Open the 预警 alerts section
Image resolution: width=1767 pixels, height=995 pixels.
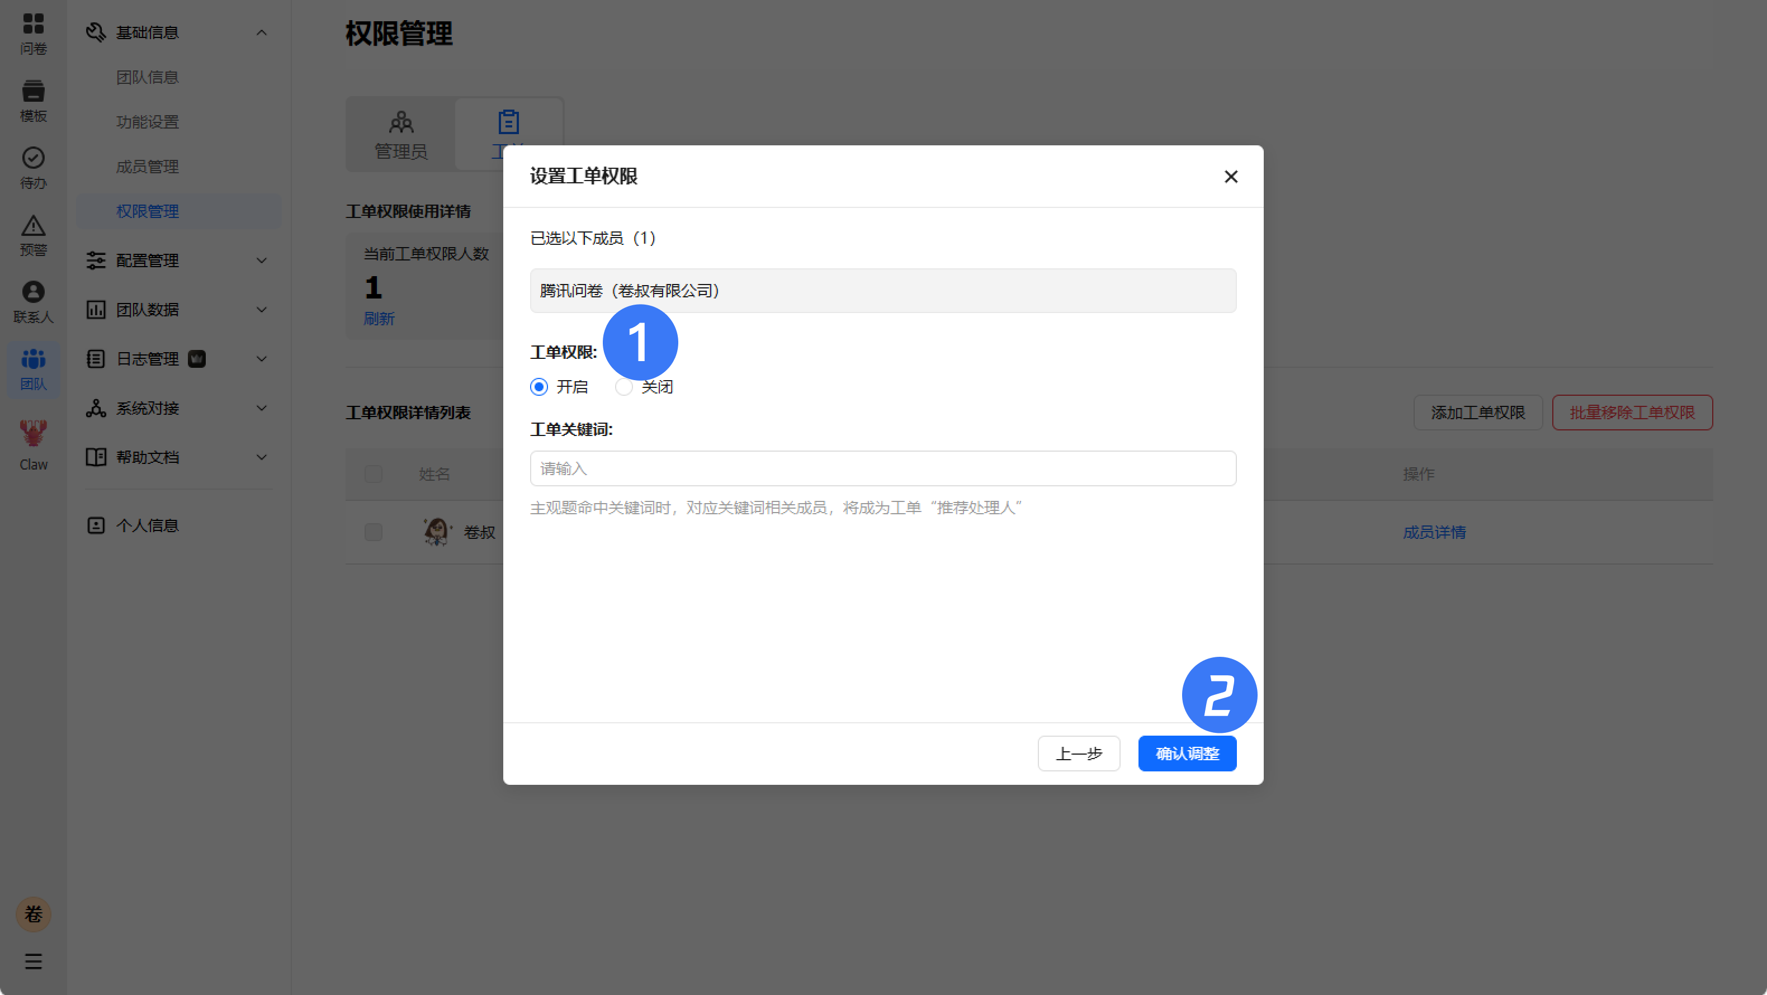coord(33,236)
